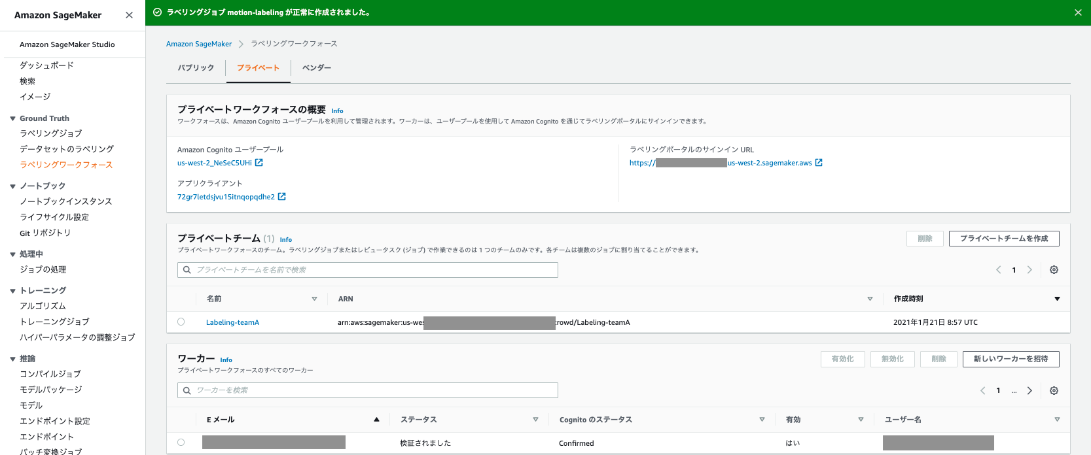
Task: Click search icon in worker search box
Action: click(x=187, y=390)
